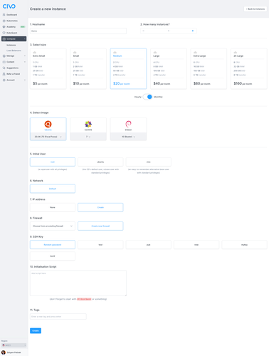Select the Large $40 size card
Screen dimensions: 269x356
pos(169,69)
